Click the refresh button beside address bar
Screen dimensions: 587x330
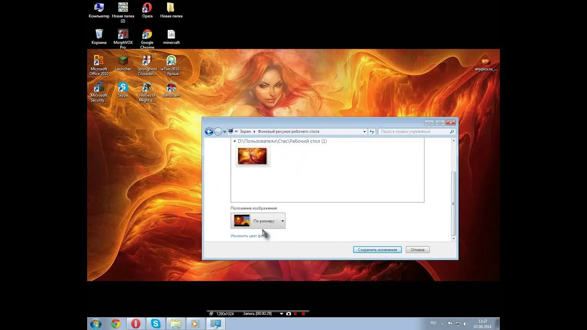coord(372,132)
